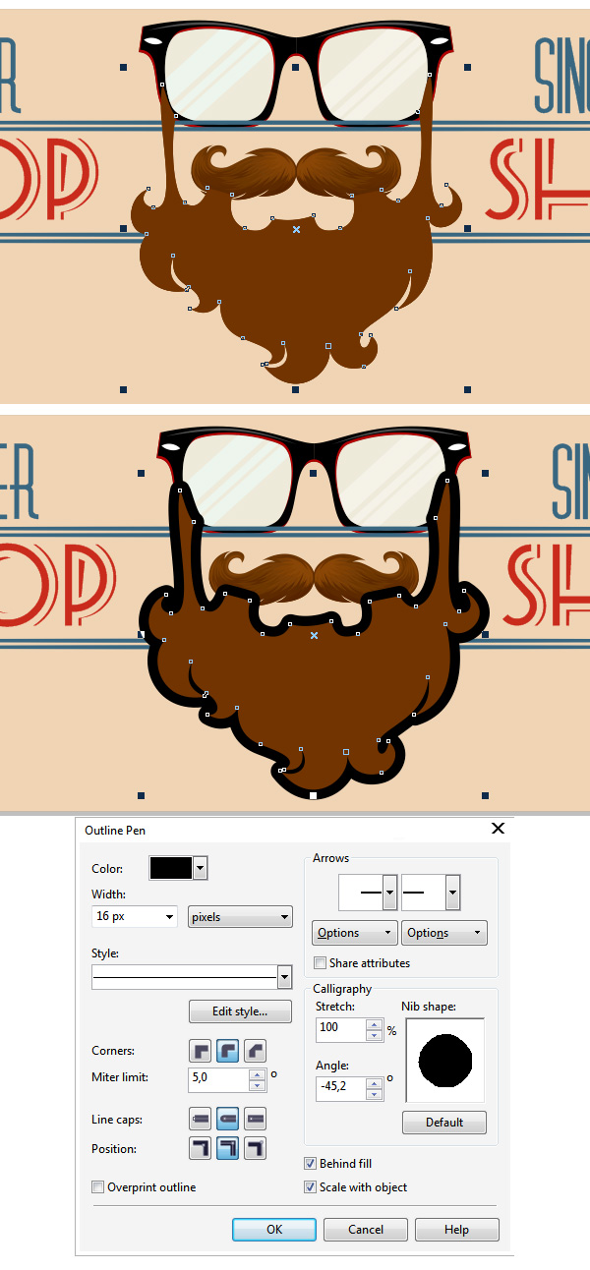Focus the Miter limit field

point(218,1079)
